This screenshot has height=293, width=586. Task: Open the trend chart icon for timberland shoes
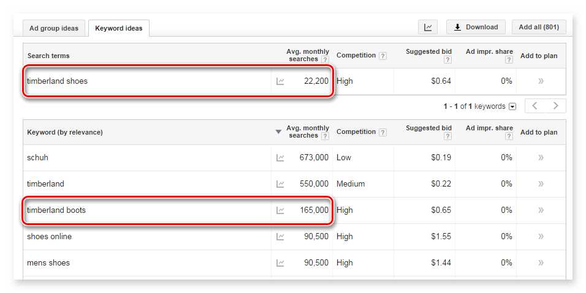pos(280,81)
